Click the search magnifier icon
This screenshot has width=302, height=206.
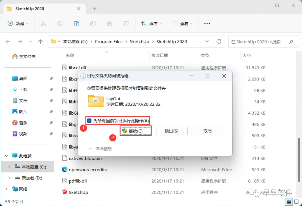[x=291, y=42]
